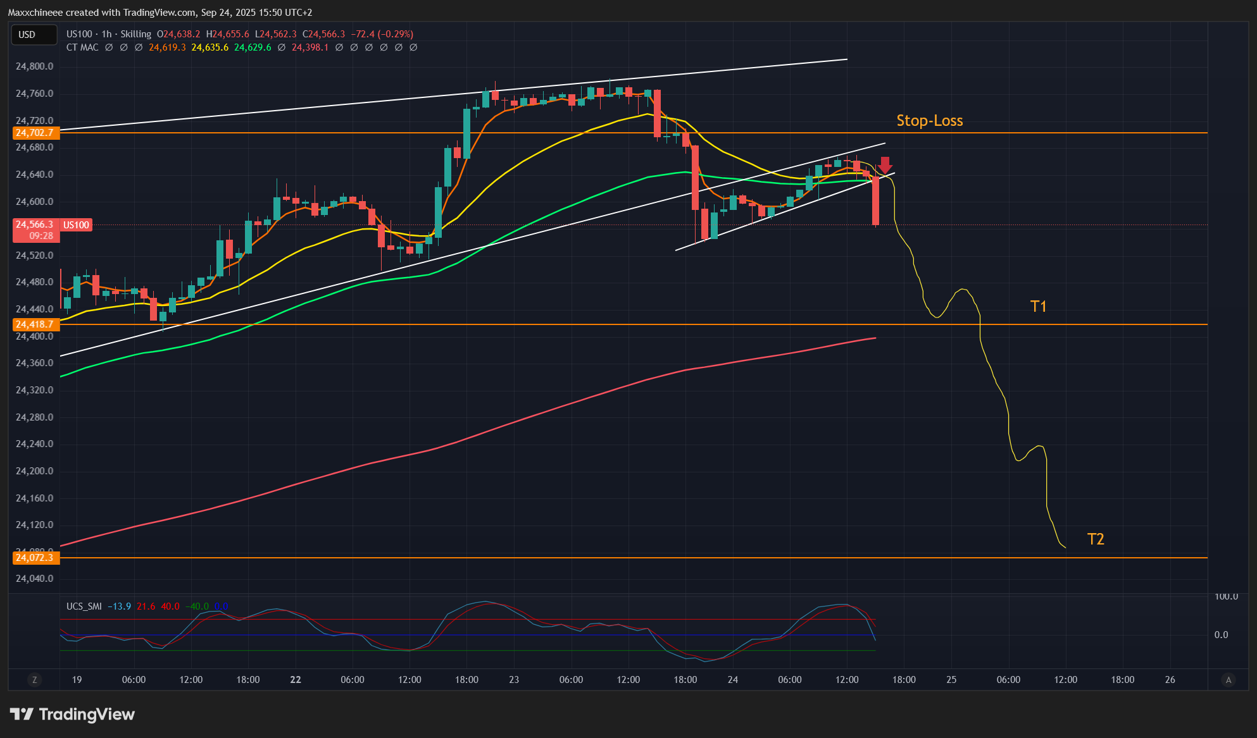Viewport: 1257px width, 738px height.
Task: Click the green CT MAC value 24,629.6
Action: pyautogui.click(x=253, y=47)
